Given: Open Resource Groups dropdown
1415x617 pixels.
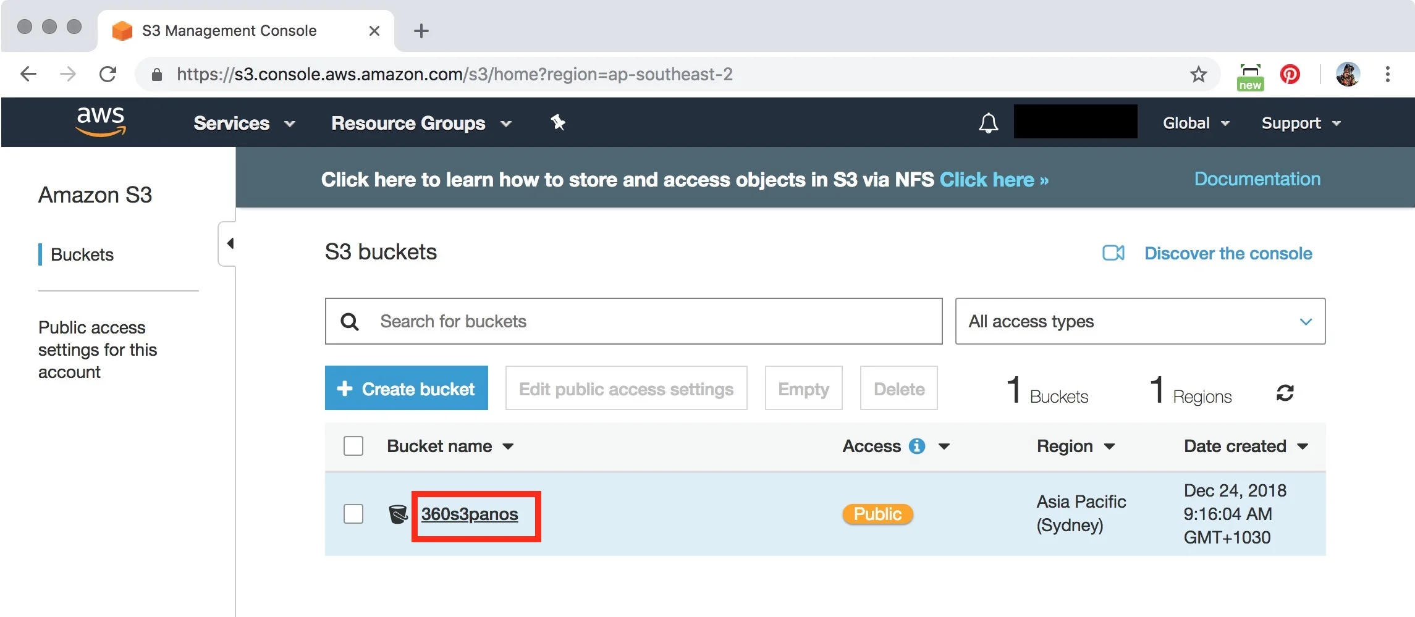Looking at the screenshot, I should (421, 123).
